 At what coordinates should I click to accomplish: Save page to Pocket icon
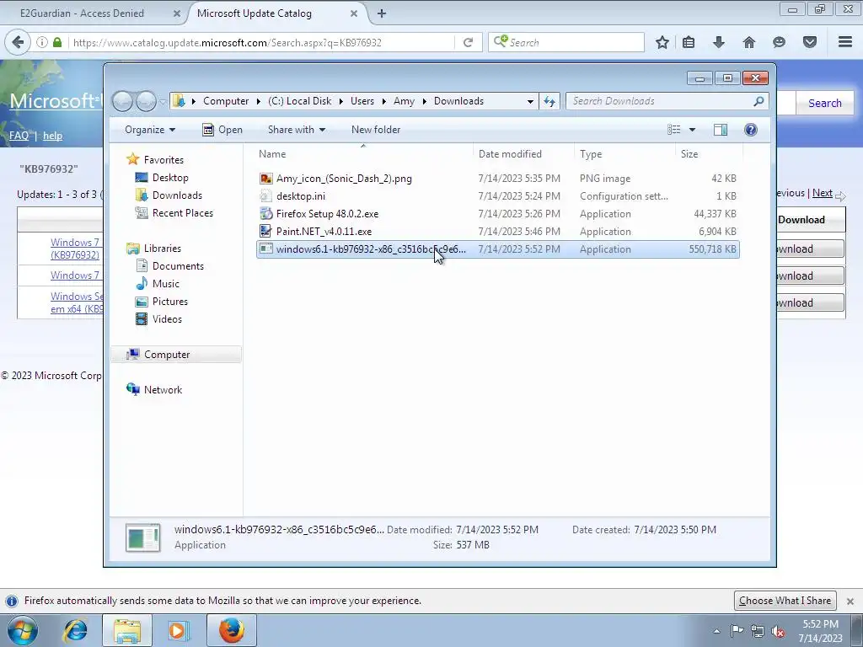[809, 42]
